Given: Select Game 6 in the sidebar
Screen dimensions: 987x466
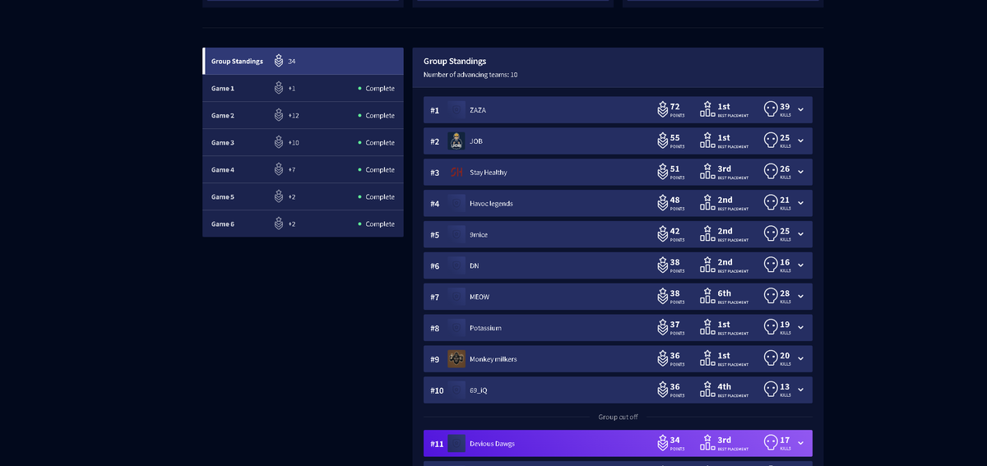Looking at the screenshot, I should [303, 224].
